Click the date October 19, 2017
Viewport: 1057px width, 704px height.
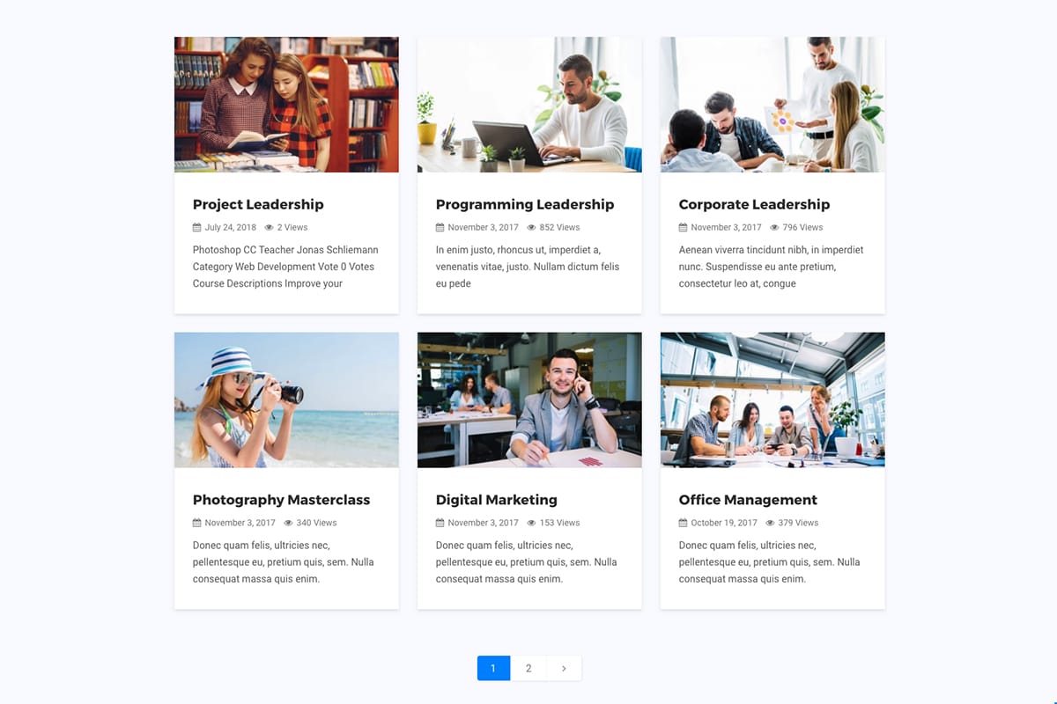(724, 523)
